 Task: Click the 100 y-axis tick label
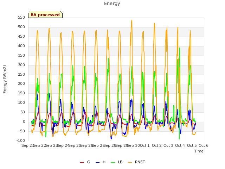[x=21, y=102]
